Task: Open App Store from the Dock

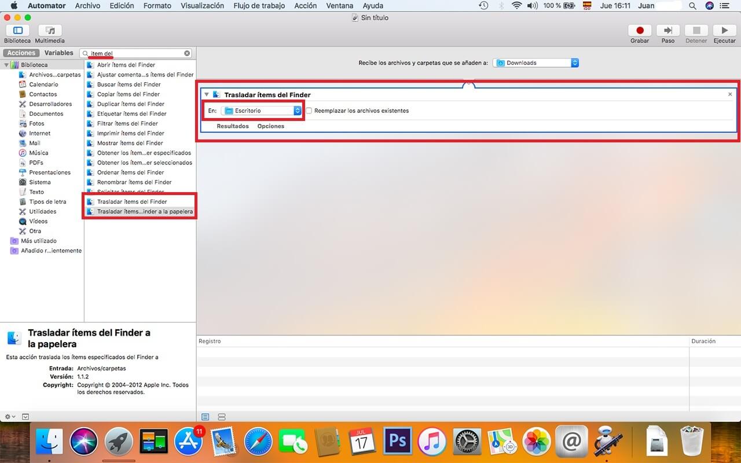Action: [x=188, y=442]
